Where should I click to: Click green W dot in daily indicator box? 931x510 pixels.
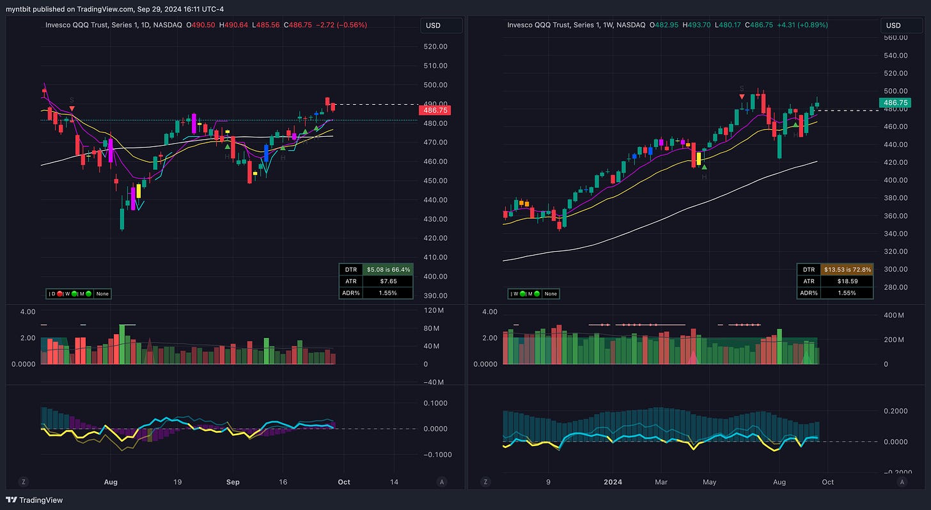click(75, 294)
